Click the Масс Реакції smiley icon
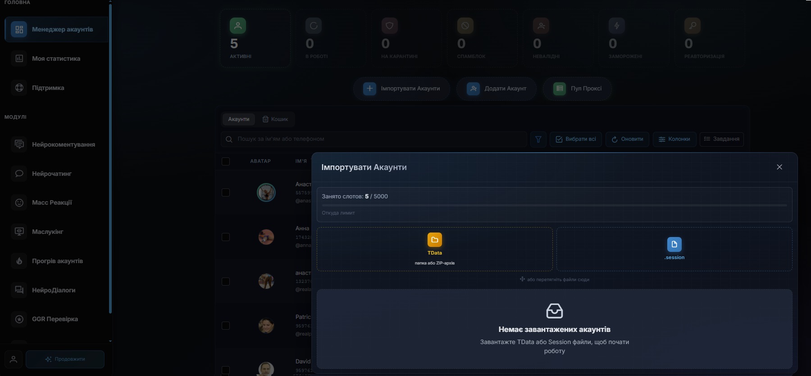Viewport: 811px width, 376px height. [19, 202]
